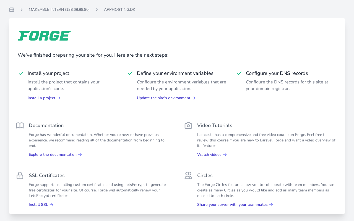Select the APPHOSTING.DK breadcrumb item
The width and height of the screenshot is (354, 221).
coord(119,10)
